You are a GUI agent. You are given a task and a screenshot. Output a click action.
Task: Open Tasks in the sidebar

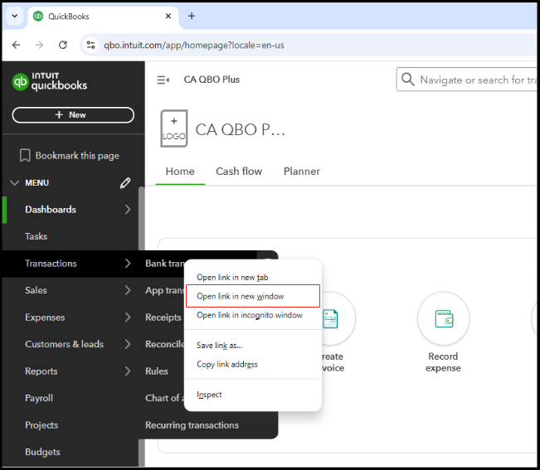(36, 236)
